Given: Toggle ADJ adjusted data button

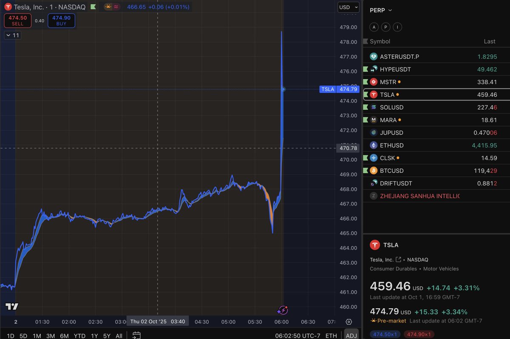Looking at the screenshot, I should [351, 336].
